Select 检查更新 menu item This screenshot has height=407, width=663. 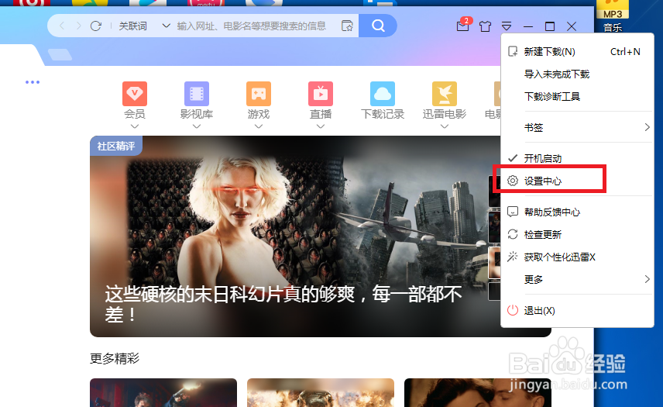coord(577,234)
